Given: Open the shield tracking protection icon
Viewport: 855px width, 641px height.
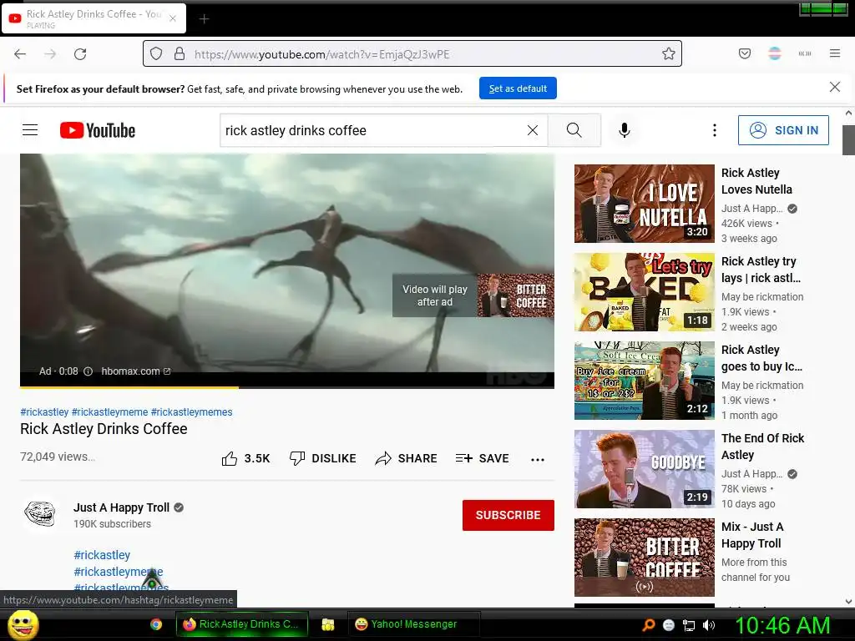Looking at the screenshot, I should [156, 54].
